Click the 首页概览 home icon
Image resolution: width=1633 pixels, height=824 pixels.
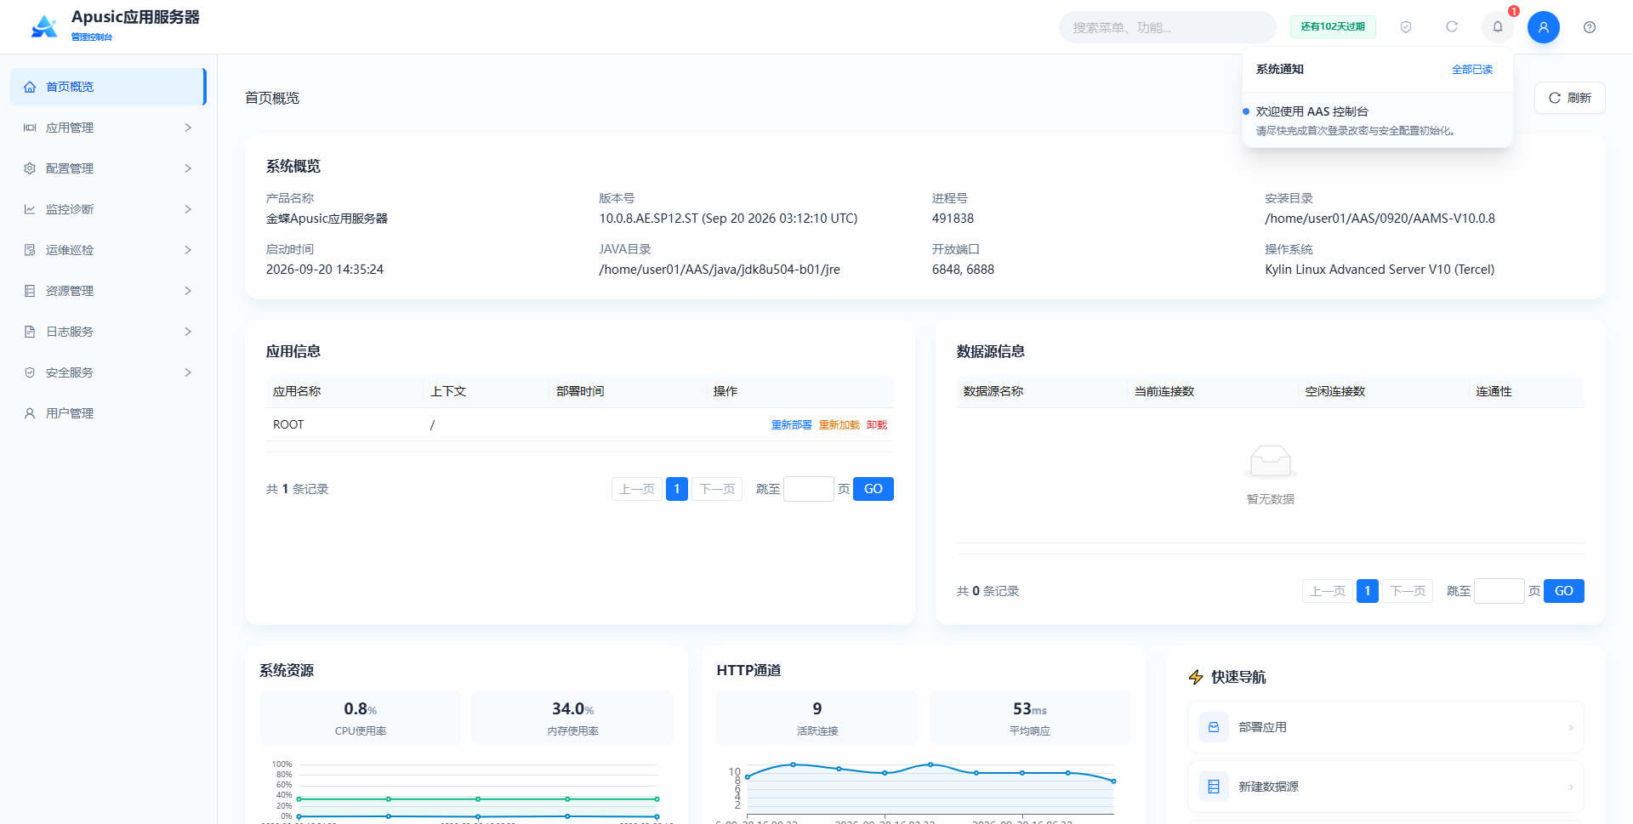click(30, 87)
